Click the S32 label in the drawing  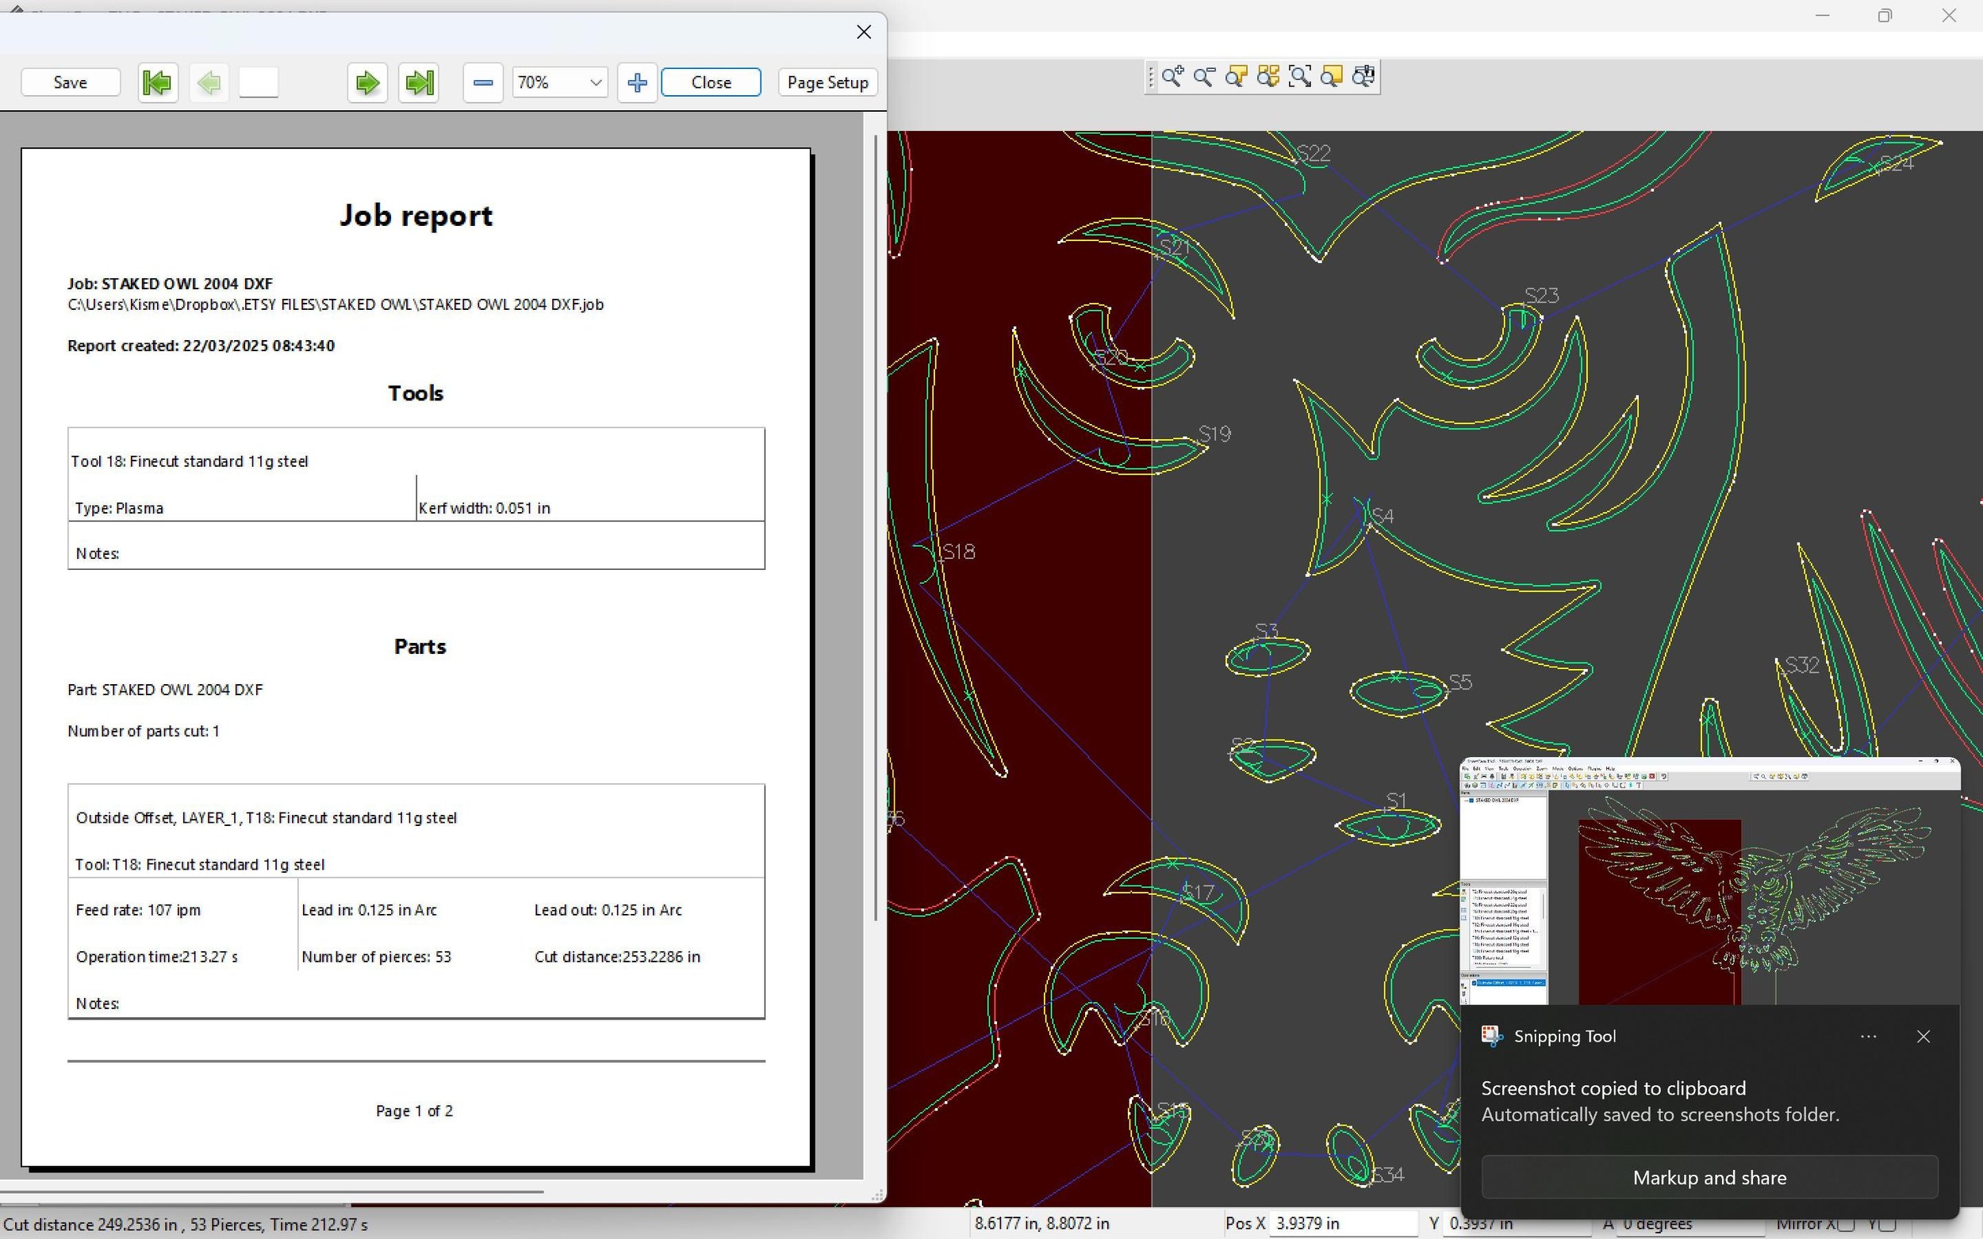1802,664
